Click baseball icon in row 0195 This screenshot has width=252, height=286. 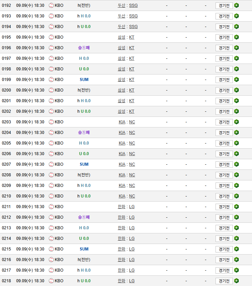coord(51,37)
